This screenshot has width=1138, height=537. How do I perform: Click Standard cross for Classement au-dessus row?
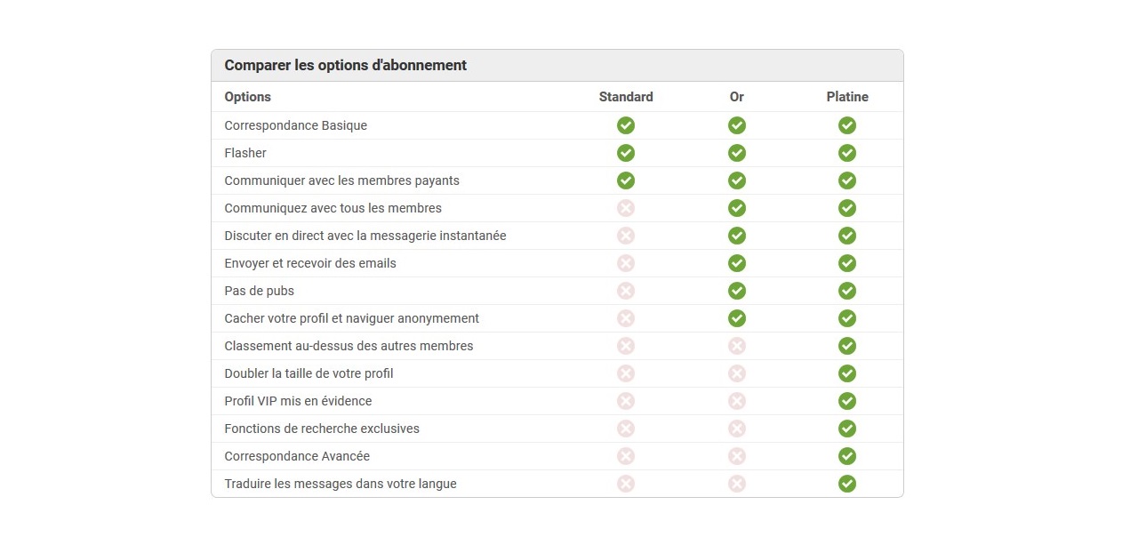626,346
